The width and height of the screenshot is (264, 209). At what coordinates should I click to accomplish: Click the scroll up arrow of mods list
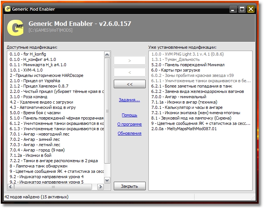tap(107, 54)
